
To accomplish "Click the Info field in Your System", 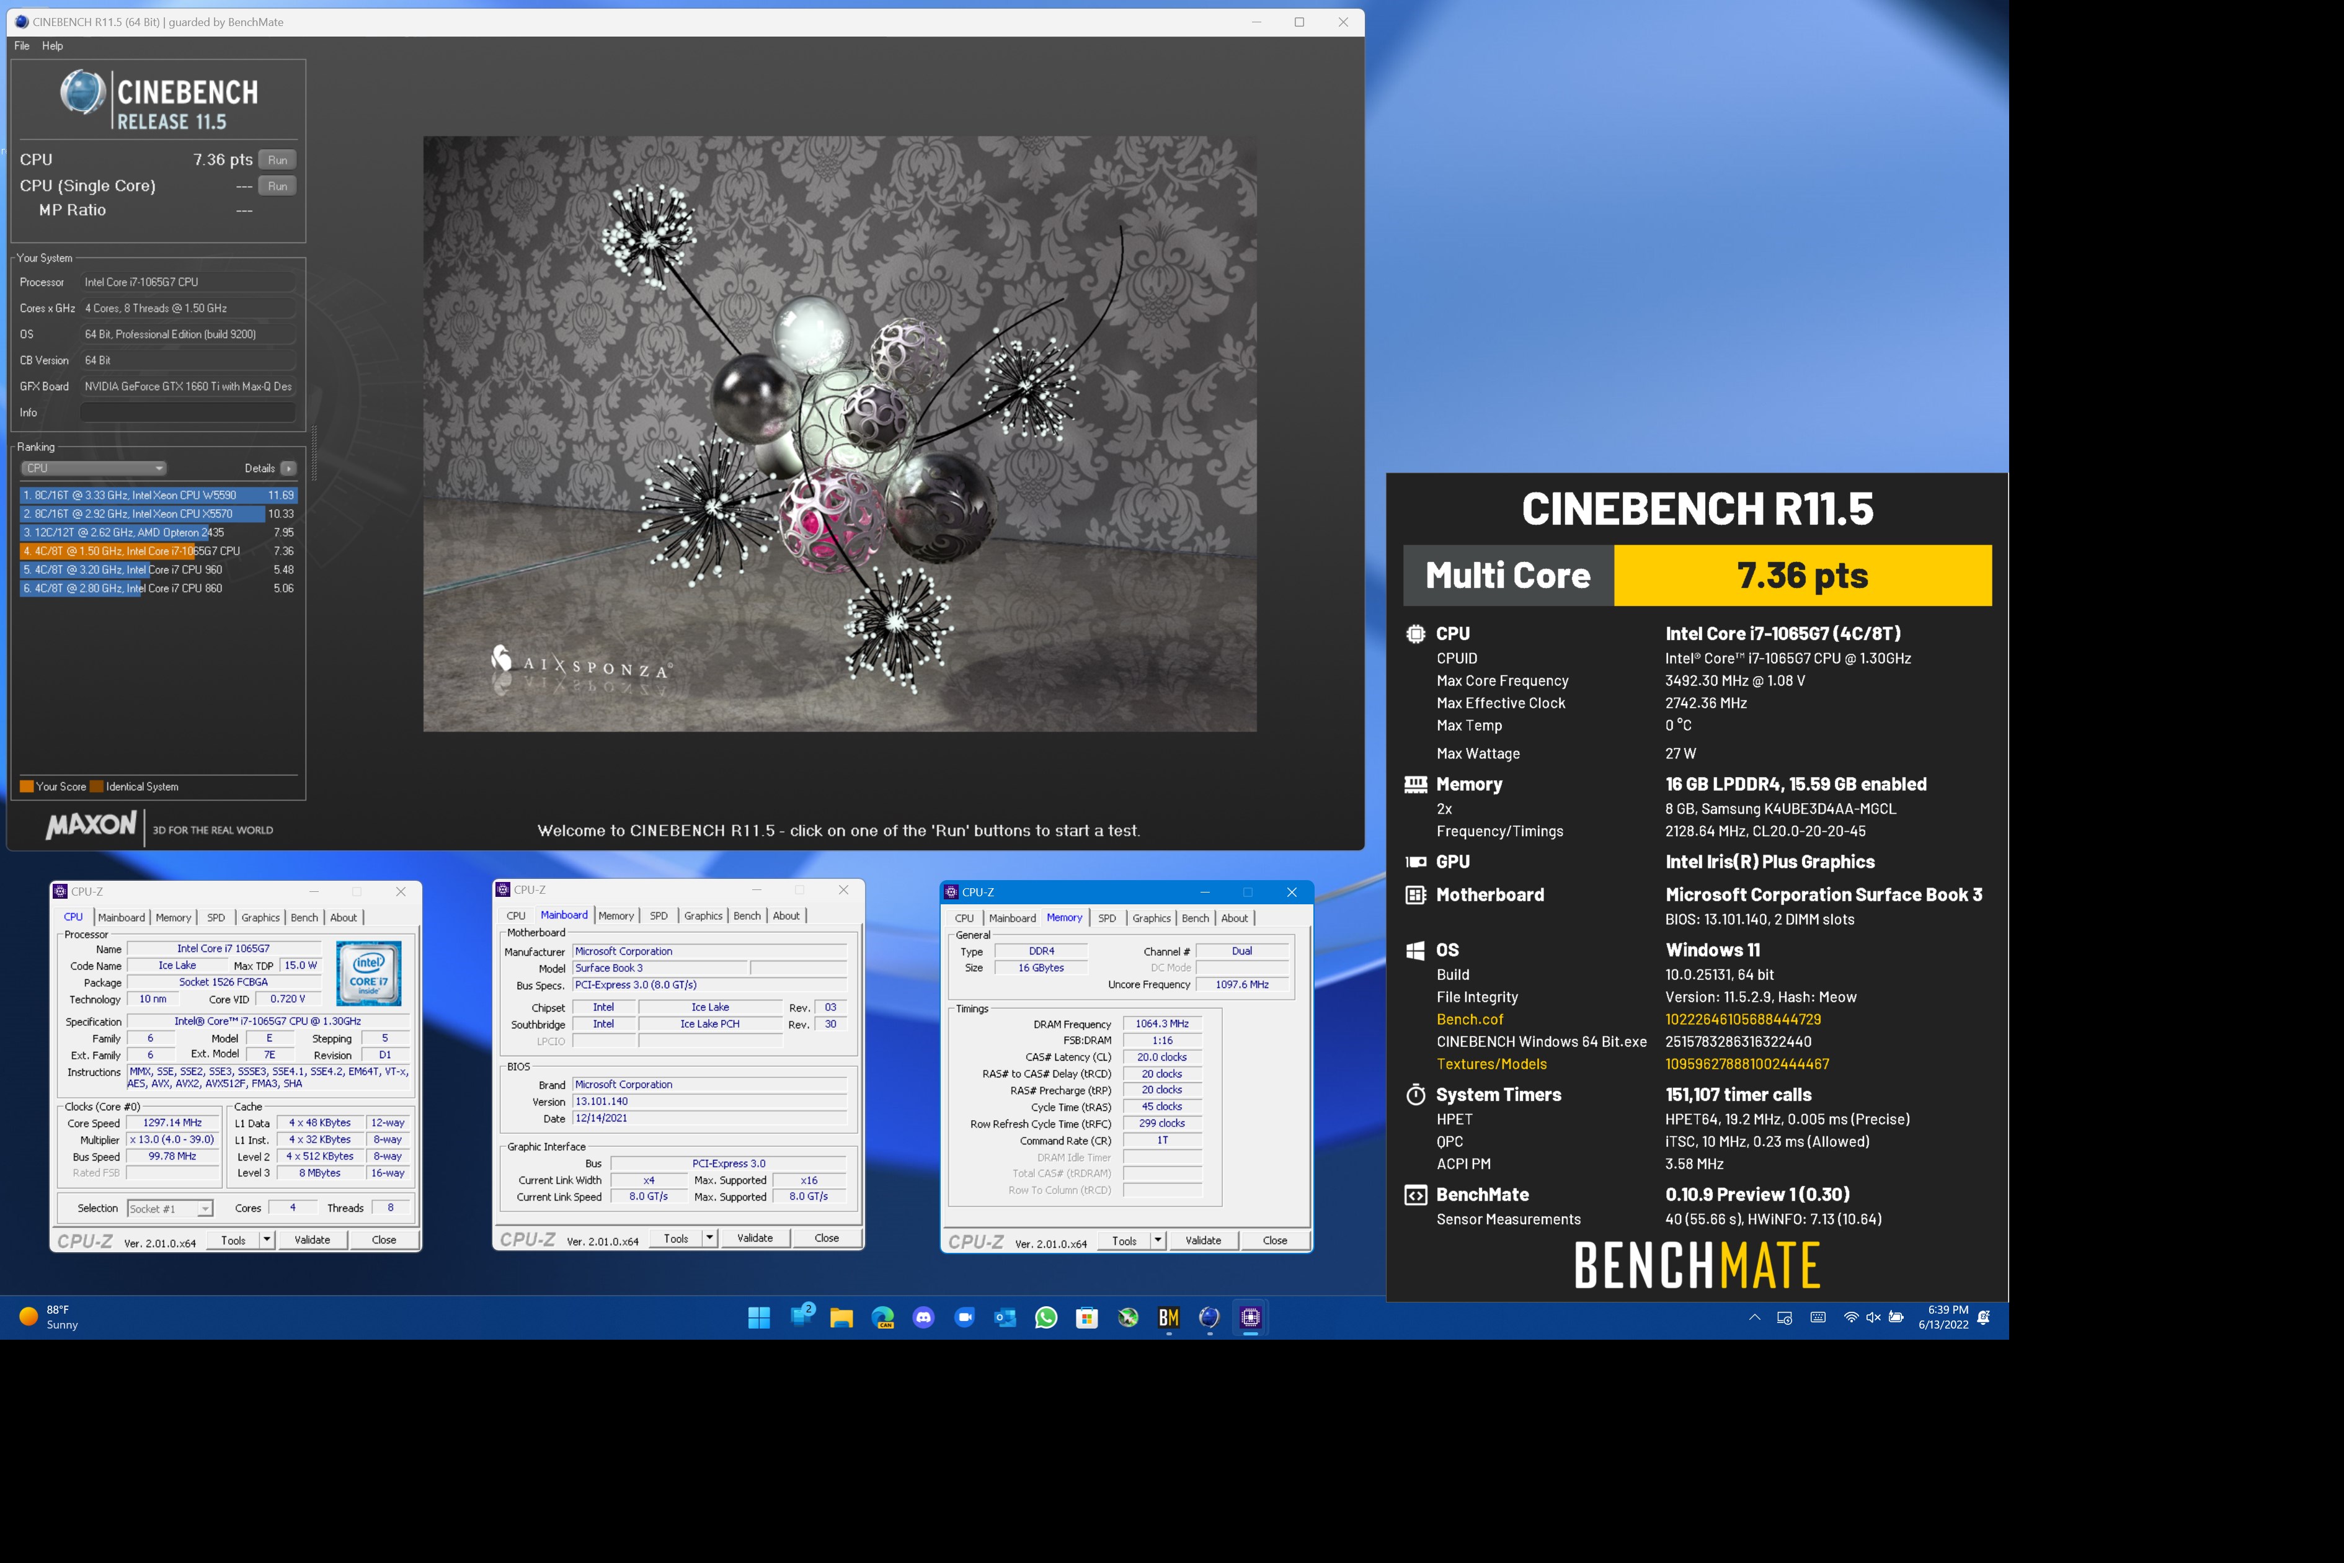I will pyautogui.click(x=187, y=412).
